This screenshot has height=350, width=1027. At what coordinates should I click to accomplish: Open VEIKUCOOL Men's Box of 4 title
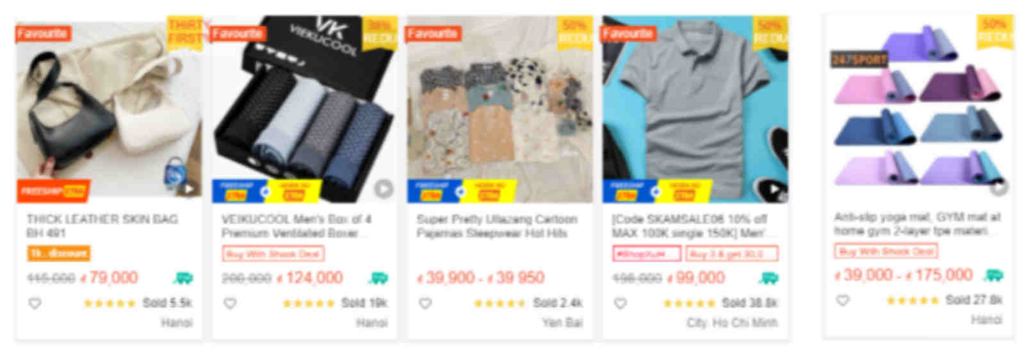[296, 226]
